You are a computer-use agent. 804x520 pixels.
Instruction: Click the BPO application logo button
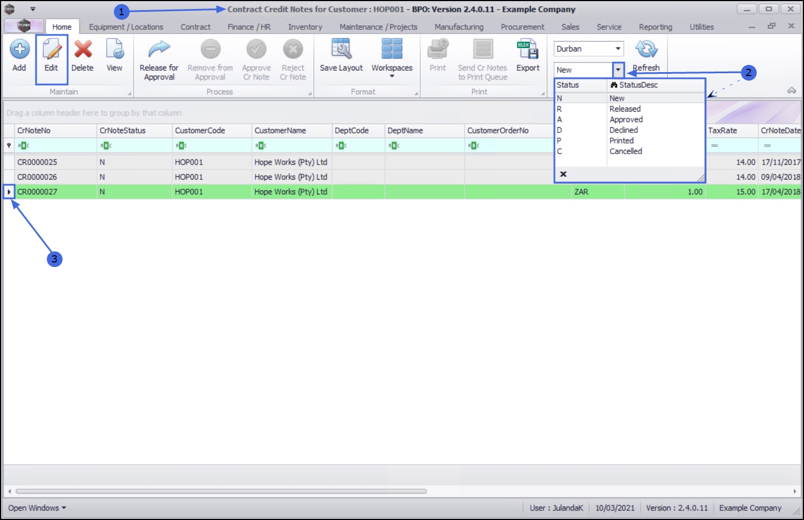click(24, 26)
